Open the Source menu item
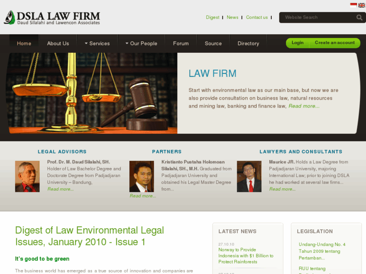 coord(213,43)
